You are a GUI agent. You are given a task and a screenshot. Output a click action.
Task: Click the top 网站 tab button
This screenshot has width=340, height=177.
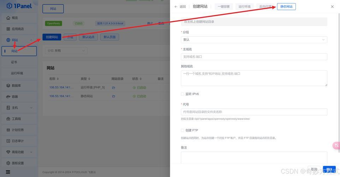[53, 9]
